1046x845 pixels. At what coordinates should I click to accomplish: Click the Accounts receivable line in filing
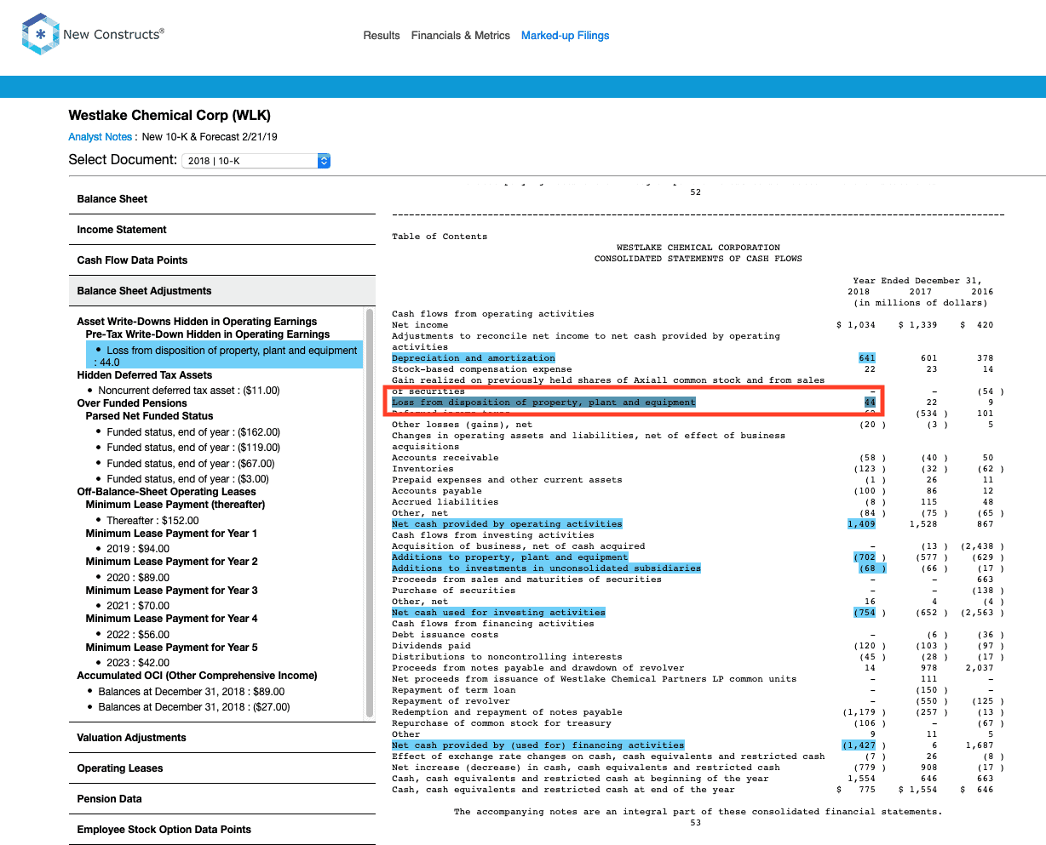(x=445, y=458)
